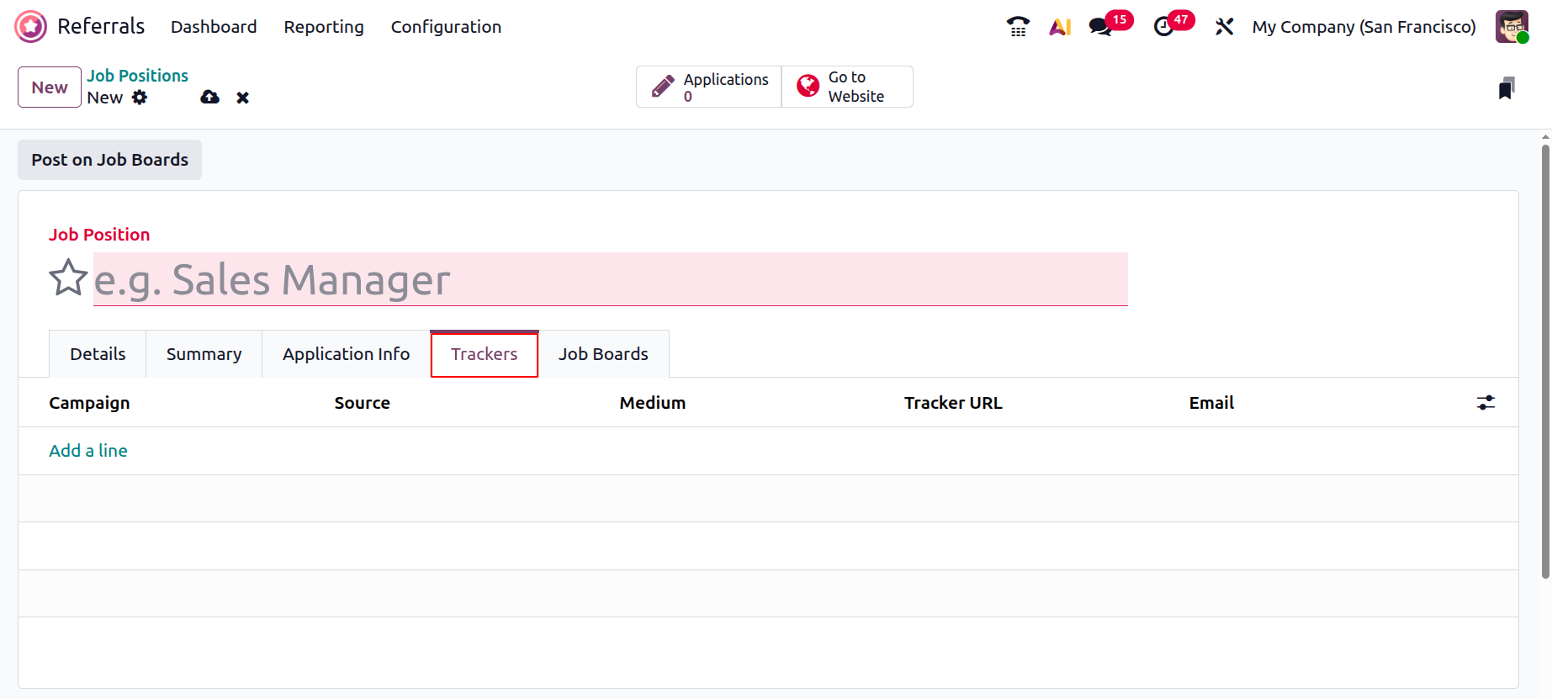Switch to the Application Info tab
This screenshot has height=699, width=1552.
pos(347,354)
